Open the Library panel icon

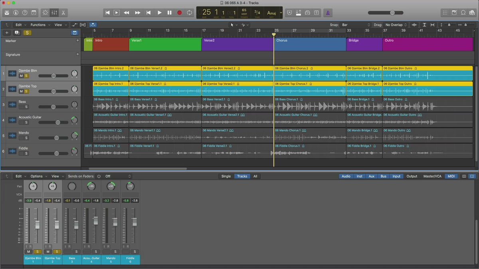coord(7,13)
